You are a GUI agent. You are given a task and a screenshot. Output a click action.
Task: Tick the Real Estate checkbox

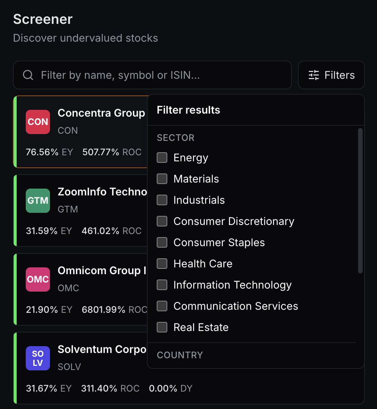pos(162,327)
